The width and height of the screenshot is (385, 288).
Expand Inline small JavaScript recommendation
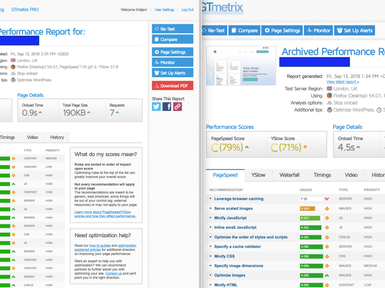coord(235,227)
